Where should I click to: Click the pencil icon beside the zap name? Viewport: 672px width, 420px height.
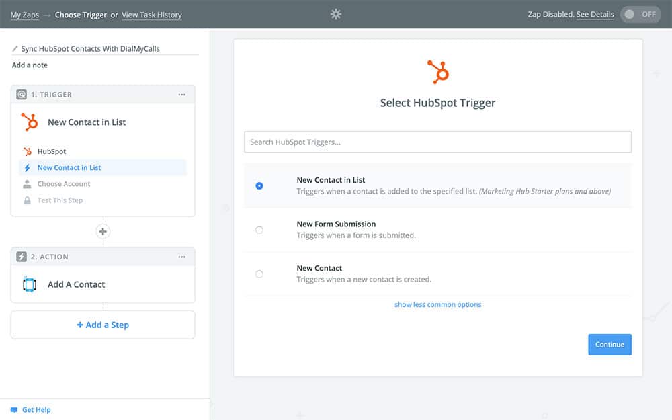[15, 49]
